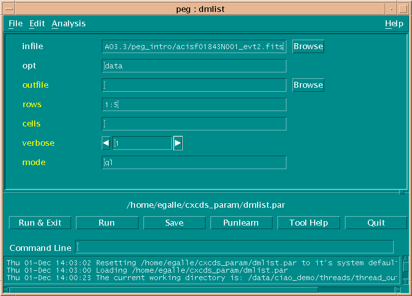Screen dimensions: 412x296
Task: Click the log line about current working directory
Action: coord(202,278)
